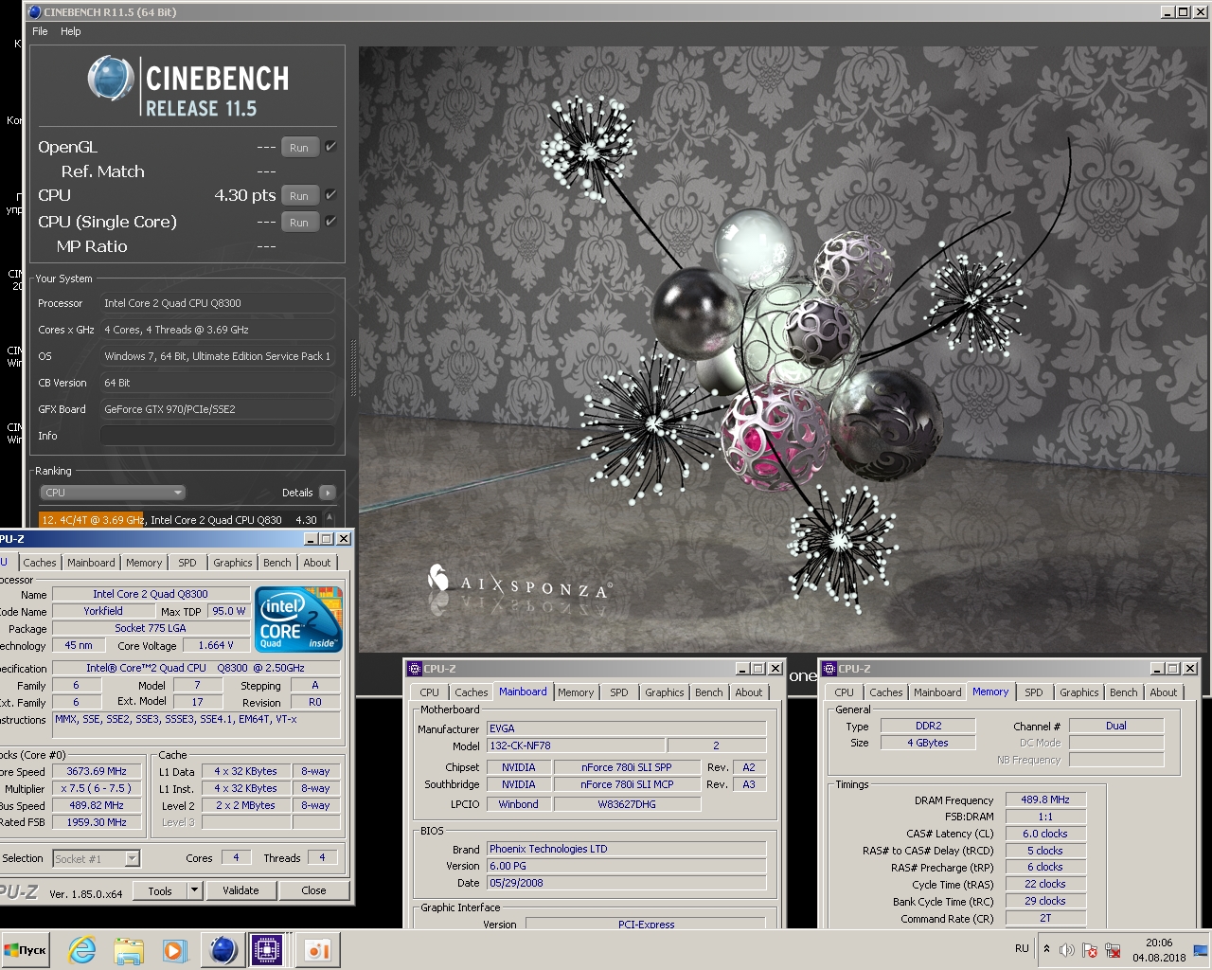Open About tab in left CPU-Z window
Screen dimensions: 1212x970
(x=317, y=563)
